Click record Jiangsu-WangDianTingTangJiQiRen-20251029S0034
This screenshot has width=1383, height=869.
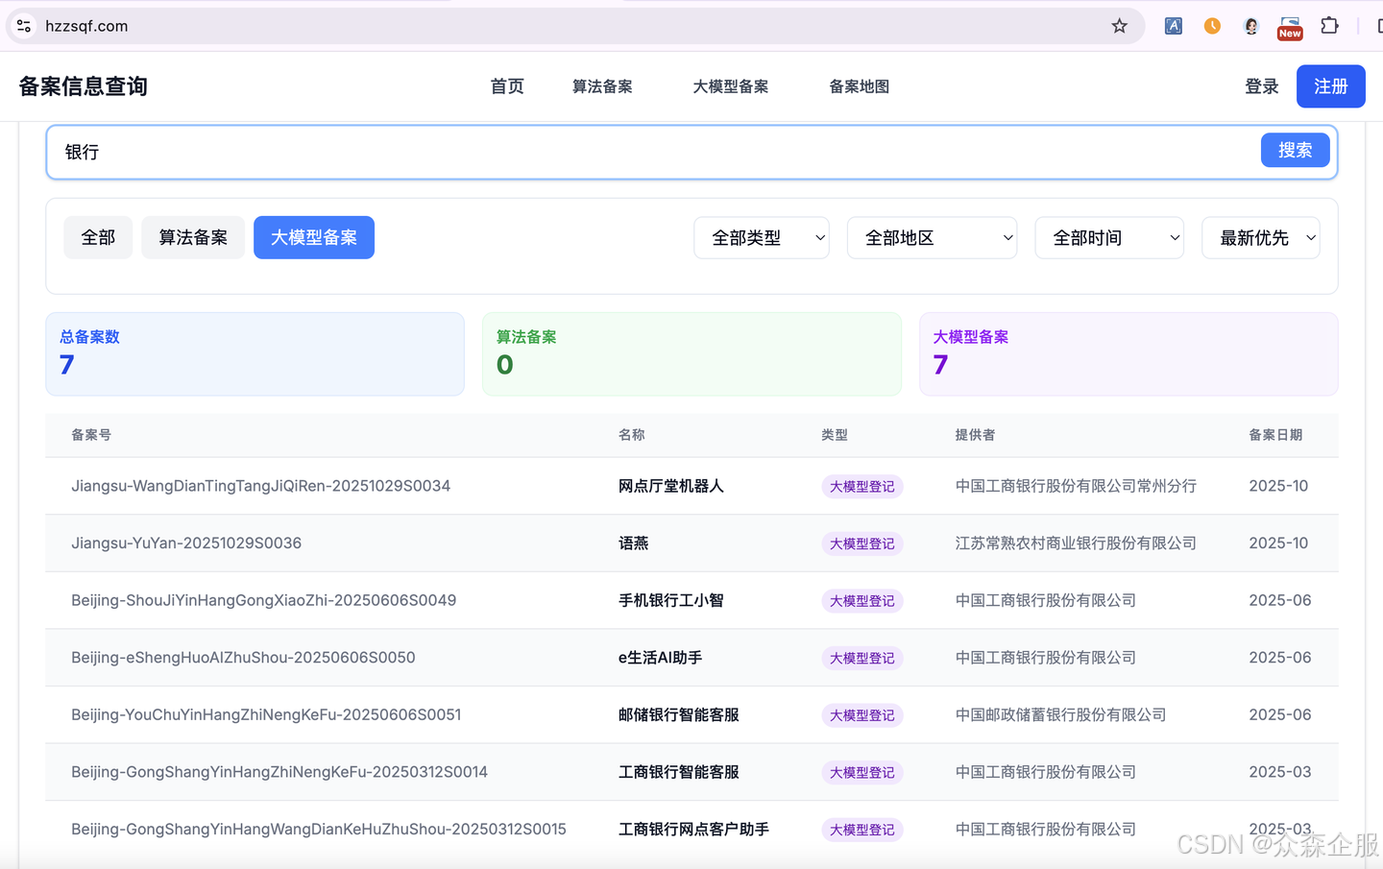261,486
